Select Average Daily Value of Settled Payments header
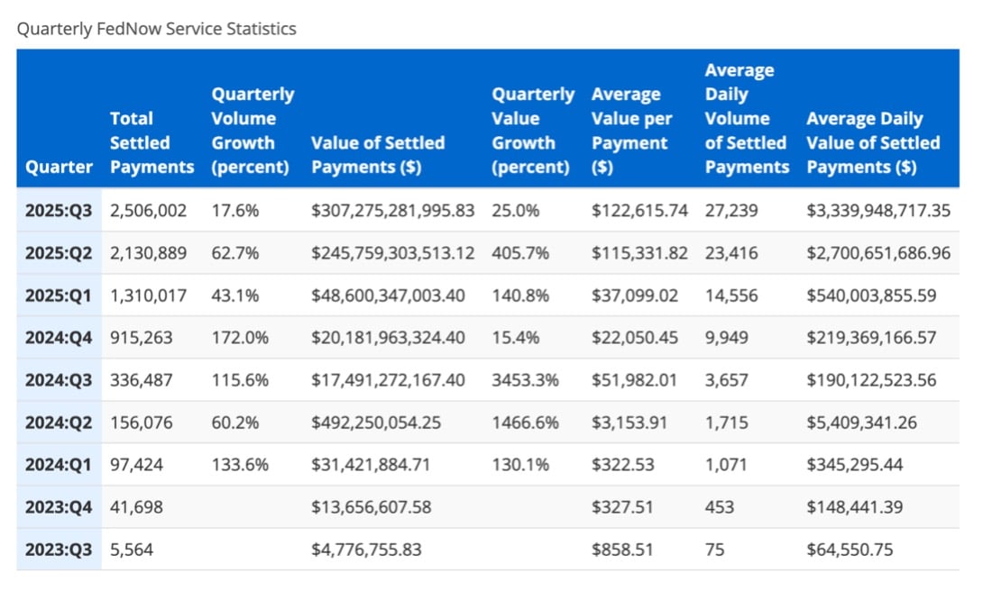The image size is (983, 591). (x=872, y=142)
